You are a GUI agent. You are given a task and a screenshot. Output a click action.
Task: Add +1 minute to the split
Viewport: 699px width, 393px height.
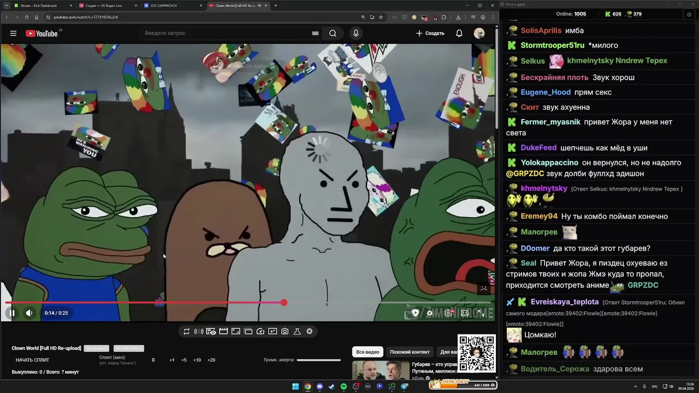[x=172, y=360]
